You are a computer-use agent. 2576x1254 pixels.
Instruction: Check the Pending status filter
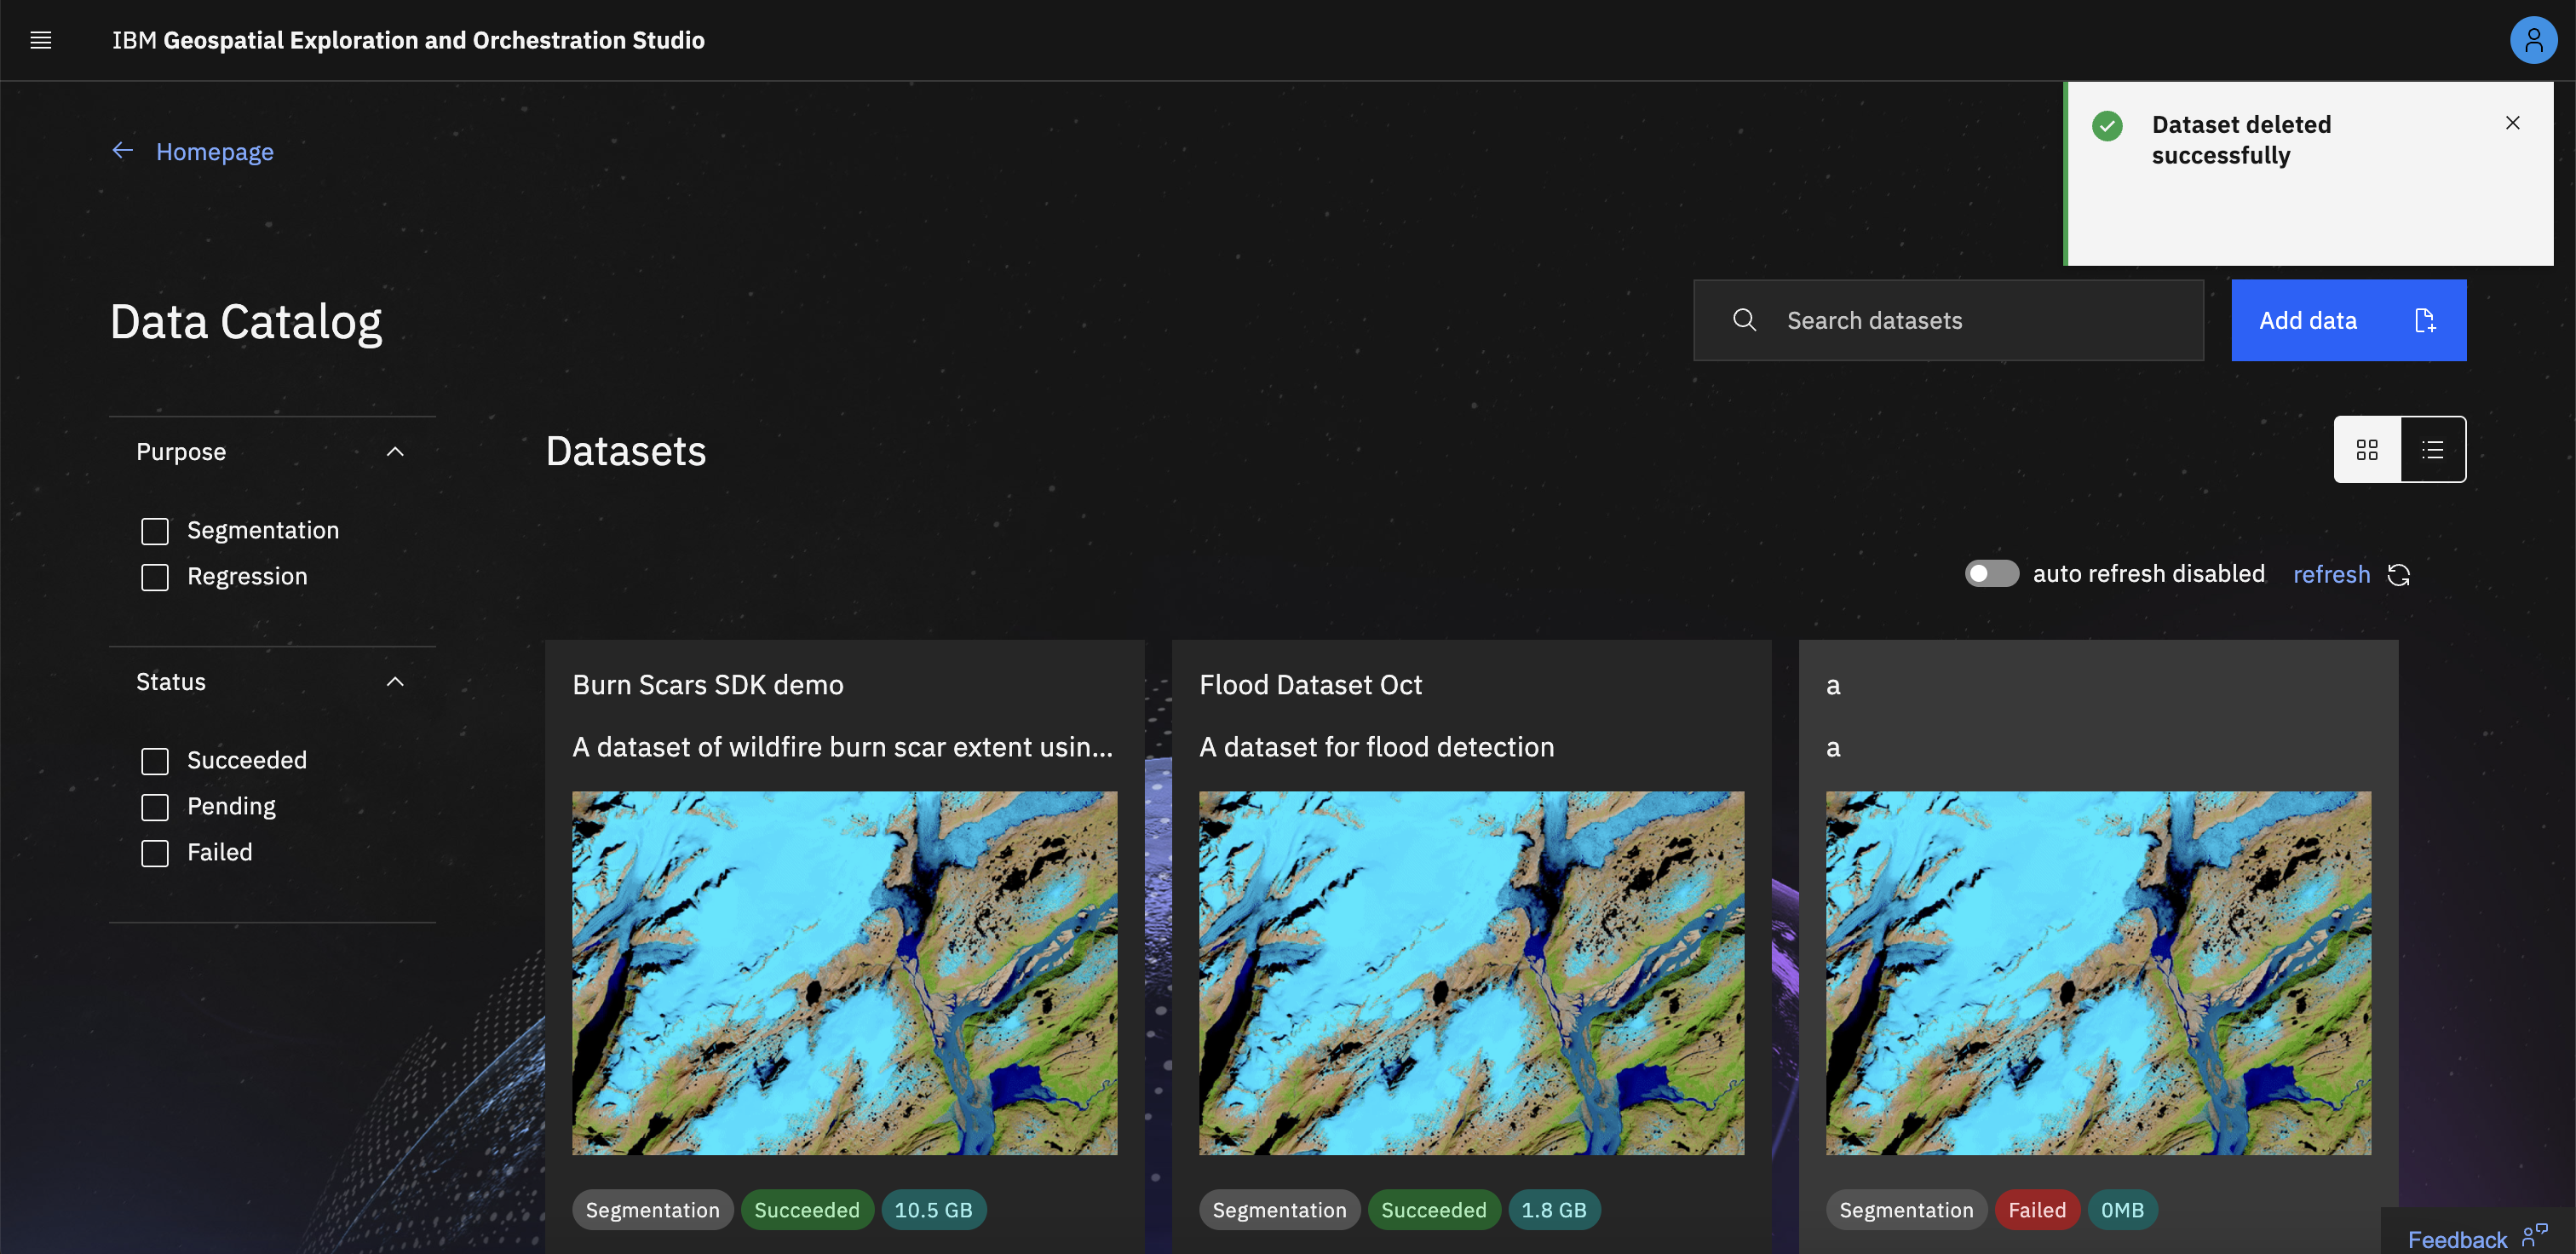point(155,807)
